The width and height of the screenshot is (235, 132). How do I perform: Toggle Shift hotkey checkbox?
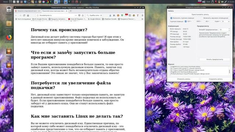click(x=195, y=21)
